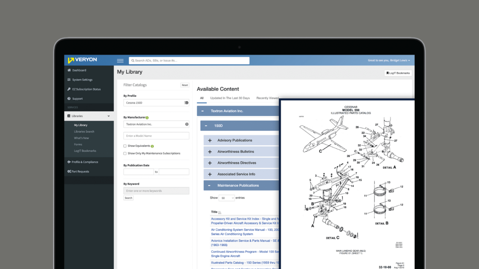Click the Profile & Compliance airplane icon

(69, 162)
